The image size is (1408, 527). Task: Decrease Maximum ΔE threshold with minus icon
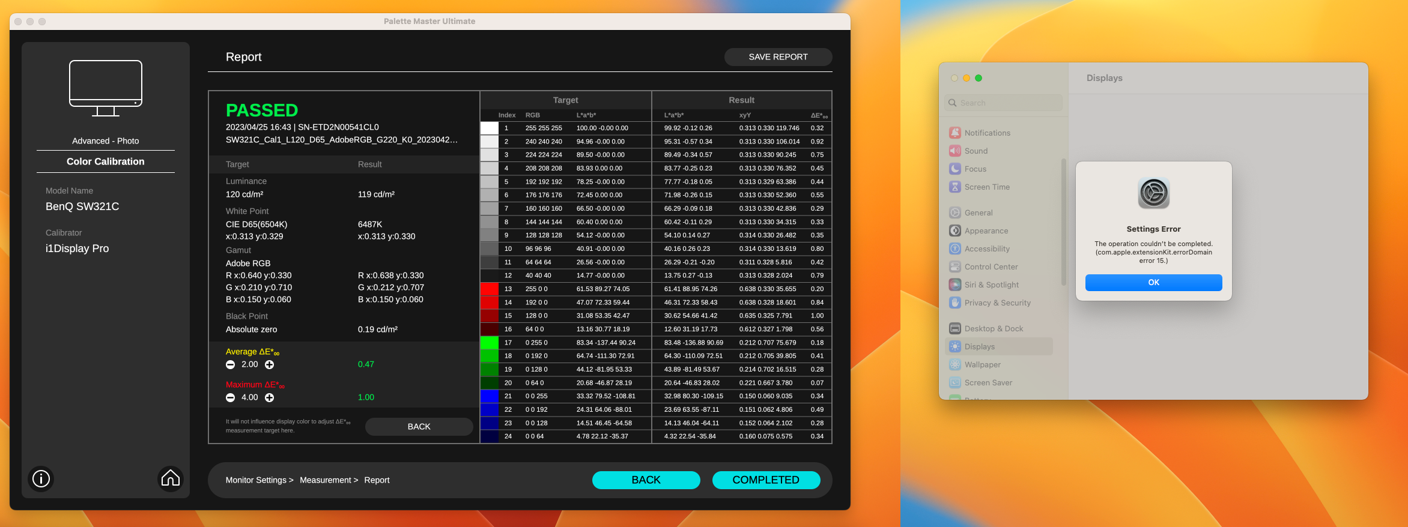tap(230, 398)
